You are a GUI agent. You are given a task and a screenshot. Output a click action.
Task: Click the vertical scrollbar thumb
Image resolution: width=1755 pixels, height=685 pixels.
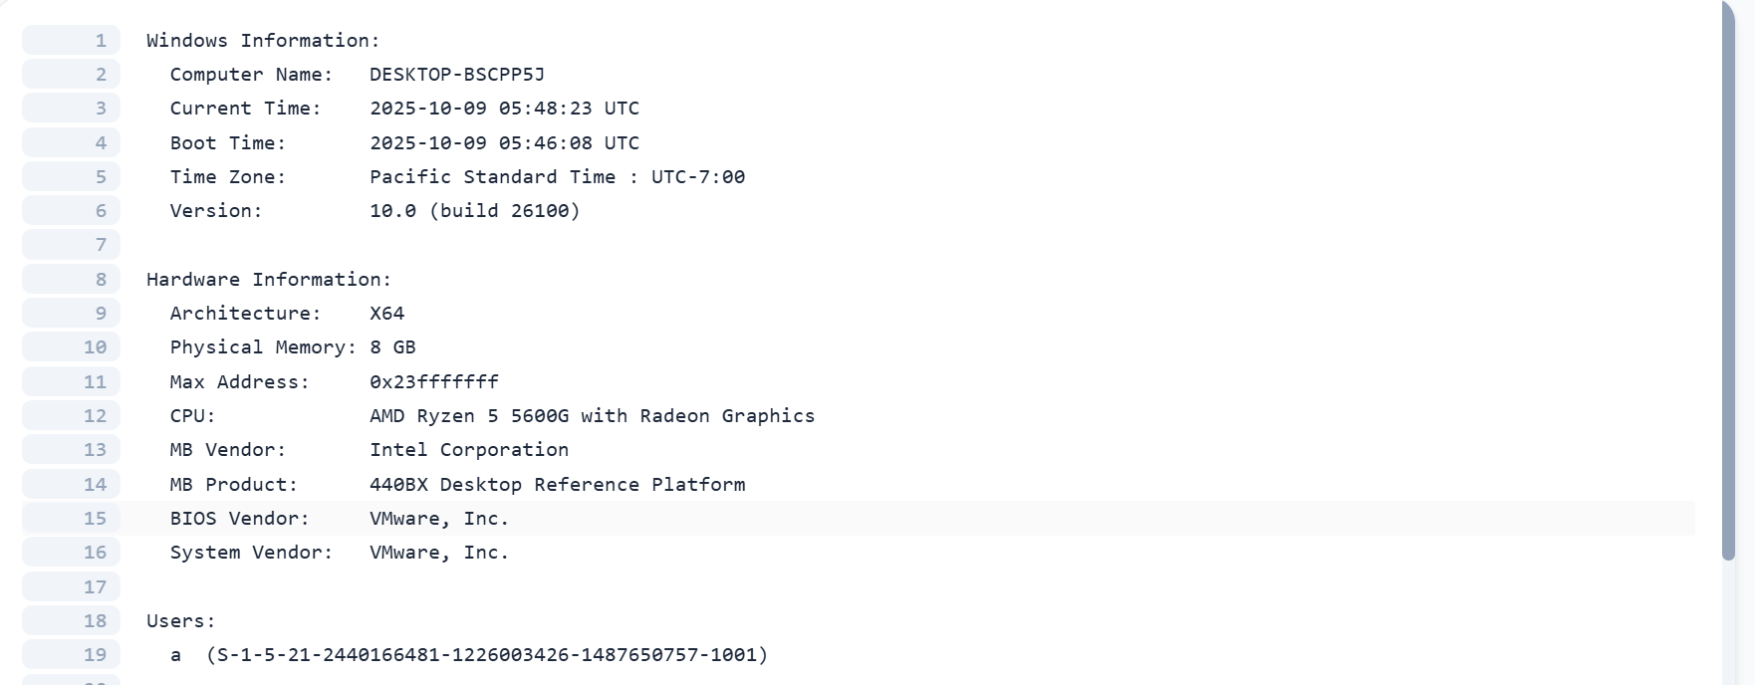(1728, 279)
